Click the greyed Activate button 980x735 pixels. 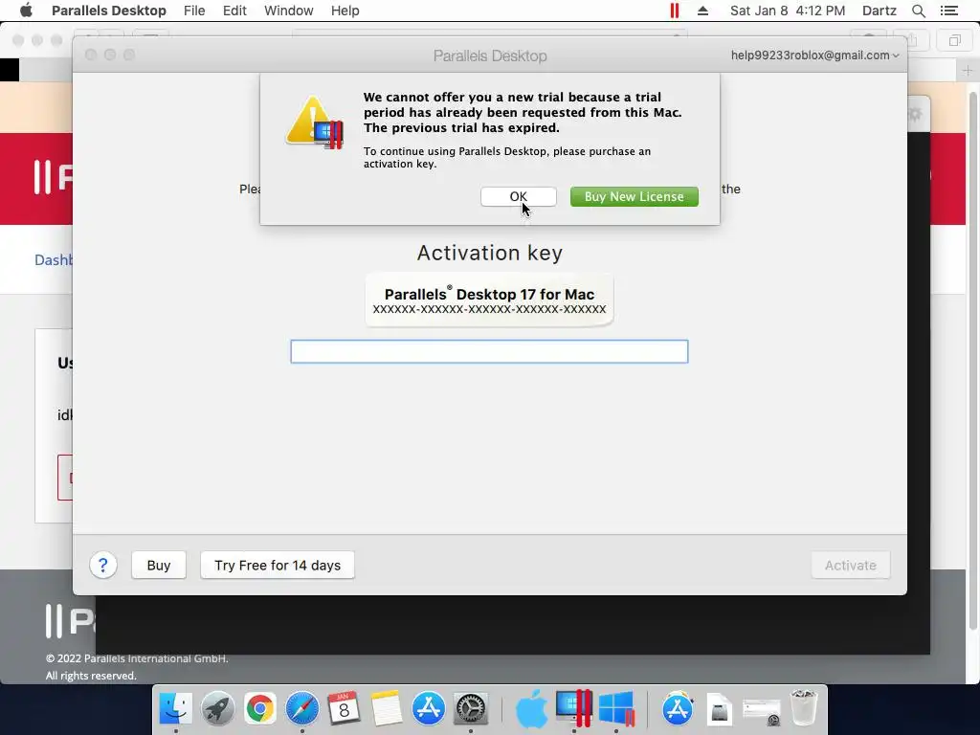tap(850, 565)
